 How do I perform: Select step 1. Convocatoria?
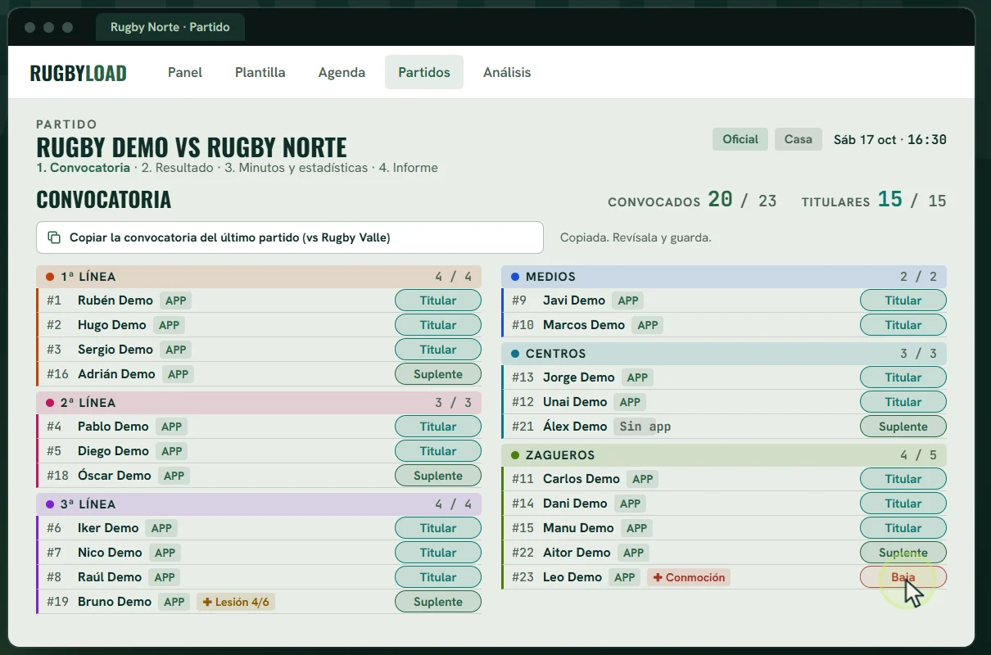84,168
